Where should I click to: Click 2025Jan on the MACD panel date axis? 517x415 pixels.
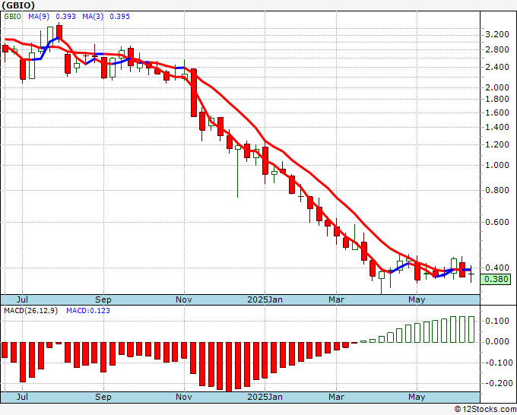tap(265, 397)
